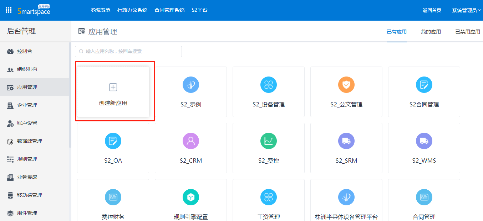The height and width of the screenshot is (221, 483).
Task: Select 组织机构 text in sidebar
Action: point(27,69)
